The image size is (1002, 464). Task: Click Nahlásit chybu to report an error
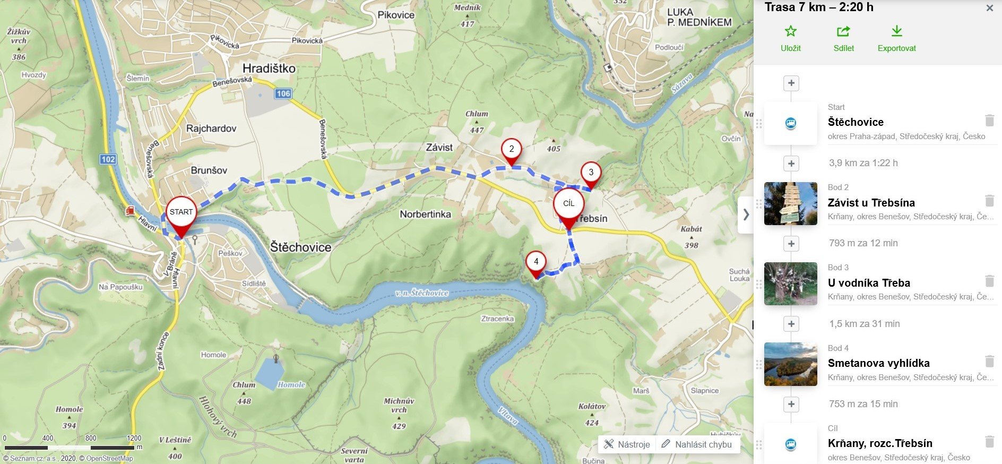697,444
